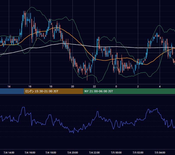Click the 20 hour axis label
The width and height of the screenshot is (175, 155).
tap(73, 87)
